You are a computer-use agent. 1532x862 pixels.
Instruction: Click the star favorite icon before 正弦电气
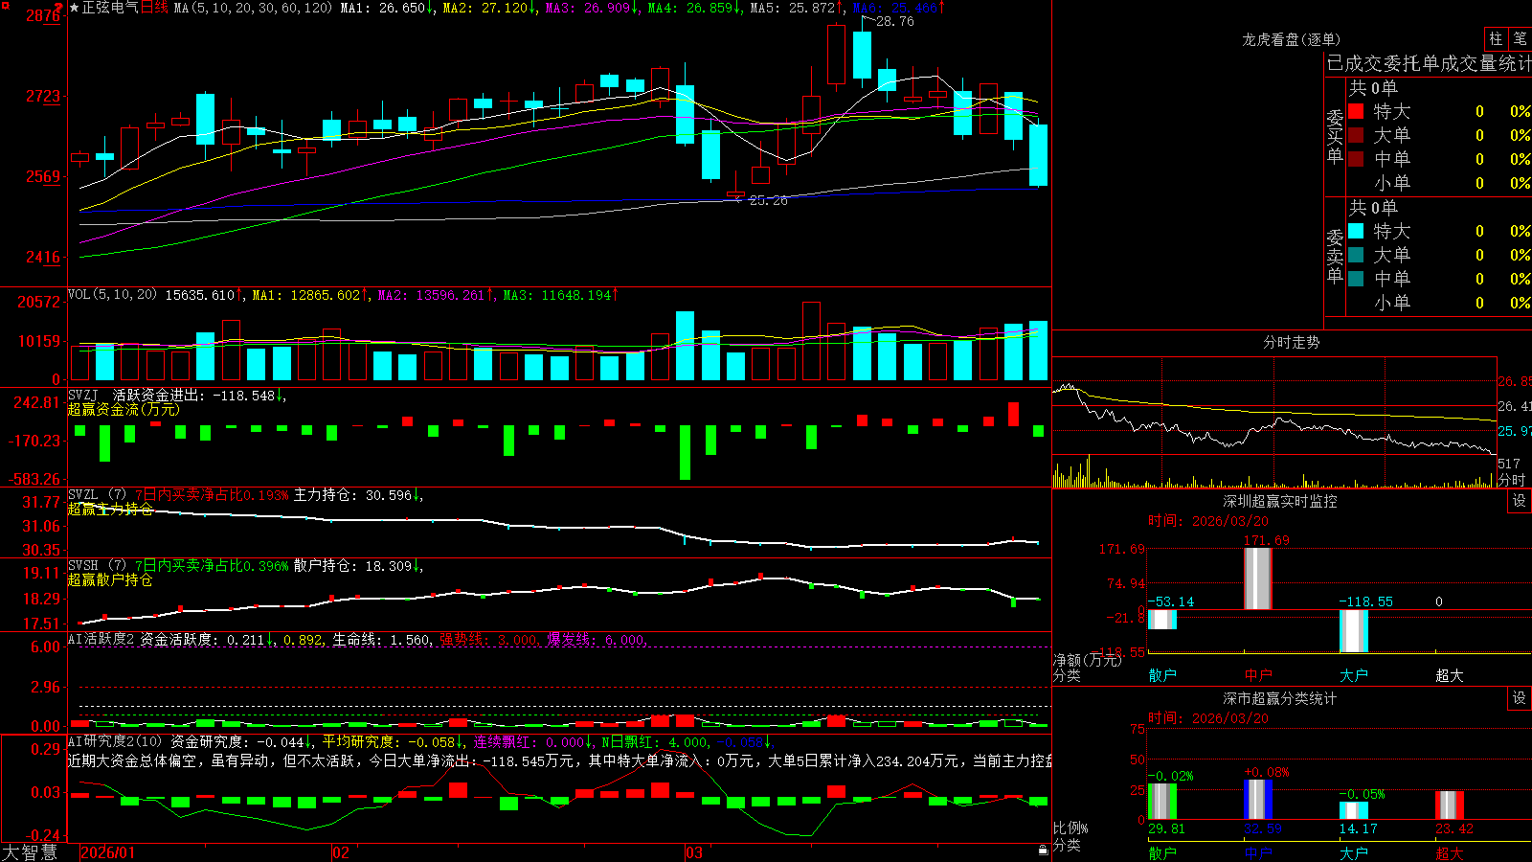[75, 8]
